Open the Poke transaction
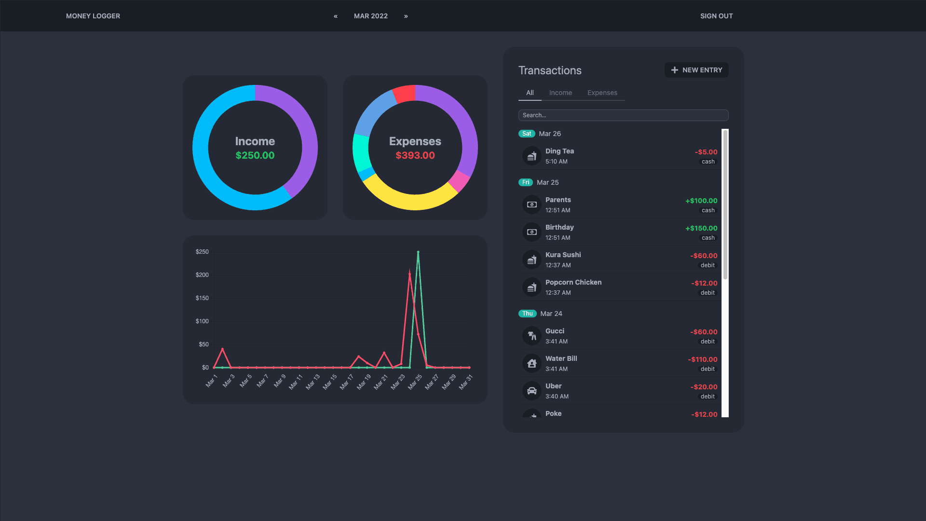The width and height of the screenshot is (926, 521). tap(620, 412)
